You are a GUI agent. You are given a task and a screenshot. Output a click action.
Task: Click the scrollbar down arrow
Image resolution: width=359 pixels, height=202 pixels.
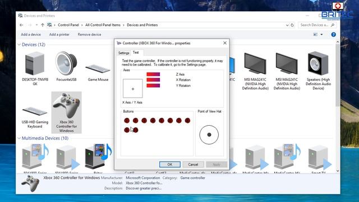tap(338, 171)
